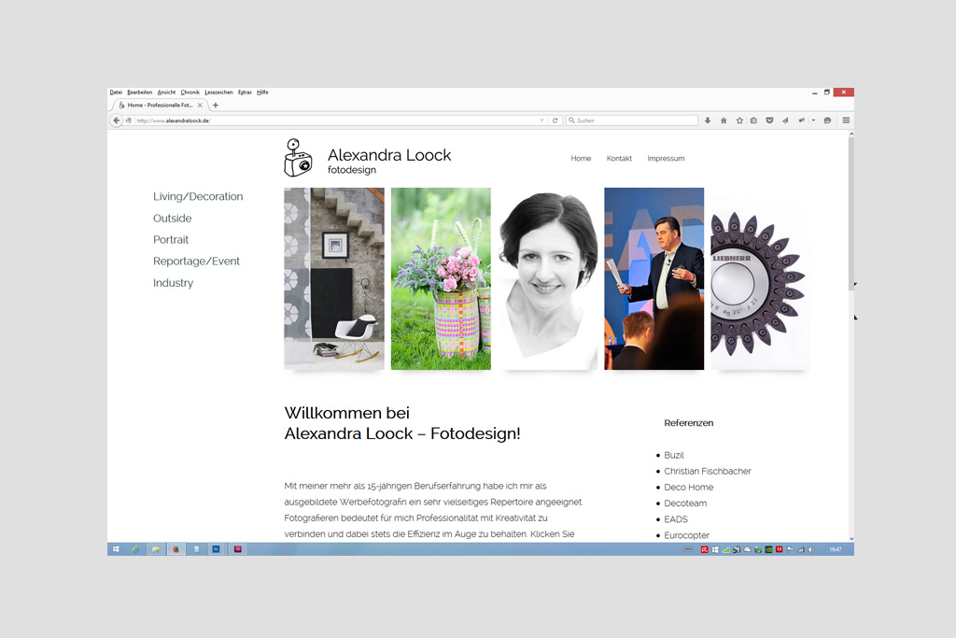Reload the page with the refresh icon
Image resolution: width=956 pixels, height=638 pixels.
pyautogui.click(x=555, y=121)
